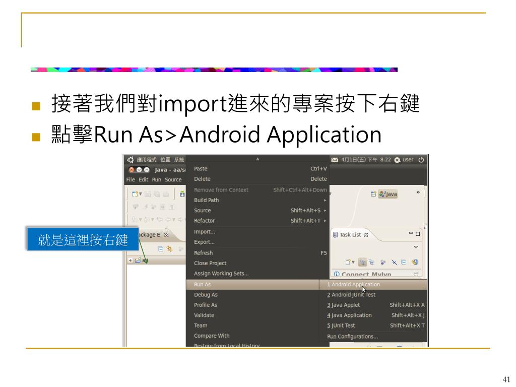Select 3 Java Applet
Viewport: 516px width, 387px height.
[x=373, y=305]
